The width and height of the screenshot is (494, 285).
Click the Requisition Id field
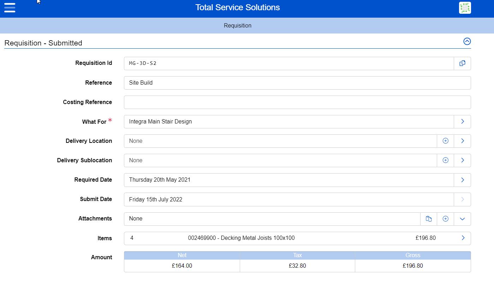tap(289, 63)
